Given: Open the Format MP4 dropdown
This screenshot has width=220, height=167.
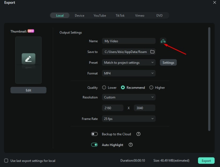Looking at the screenshot, I should [x=128, y=74].
